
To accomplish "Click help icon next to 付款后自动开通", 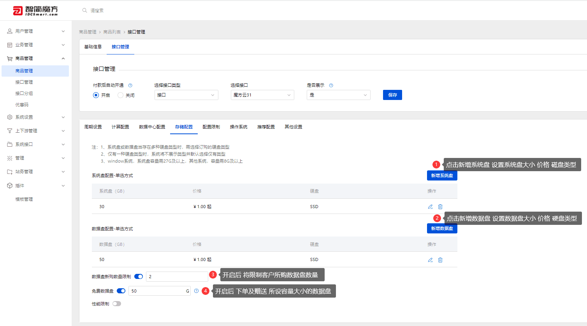I will [x=130, y=85].
